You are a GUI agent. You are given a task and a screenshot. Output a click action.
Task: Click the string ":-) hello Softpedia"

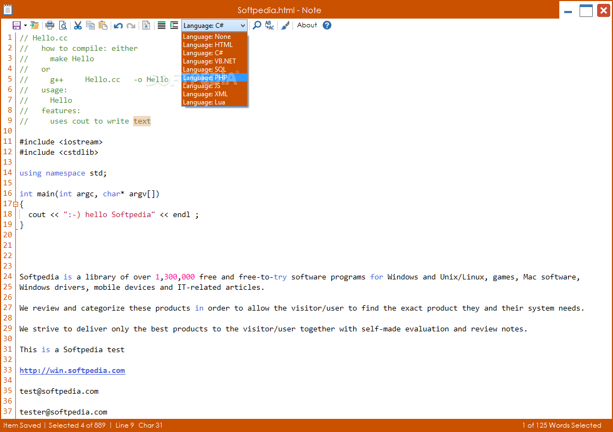[109, 215]
